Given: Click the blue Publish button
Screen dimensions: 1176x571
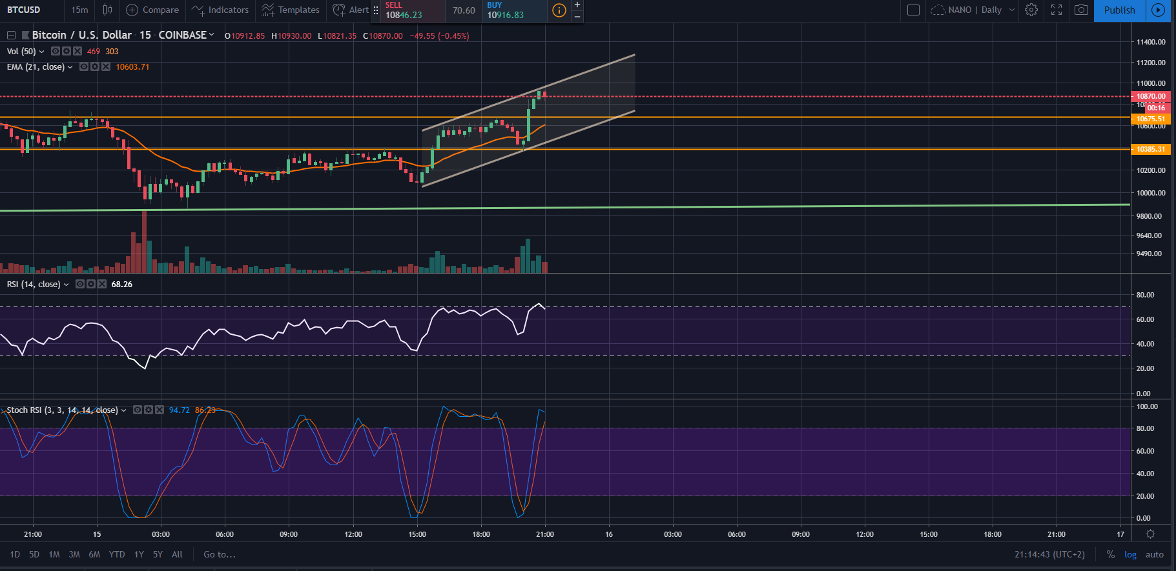Looking at the screenshot, I should (1119, 10).
